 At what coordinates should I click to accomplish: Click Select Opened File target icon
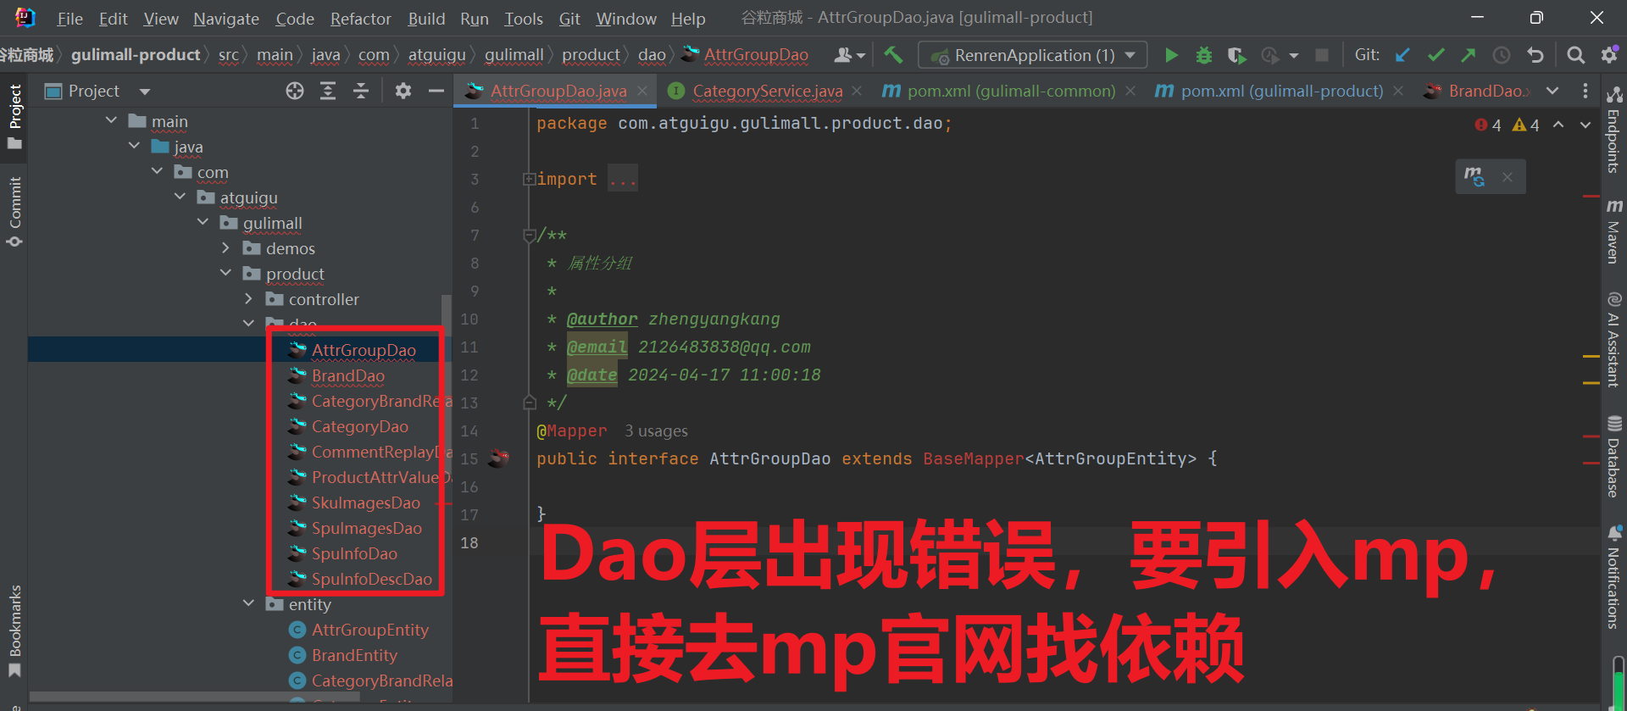[x=295, y=91]
